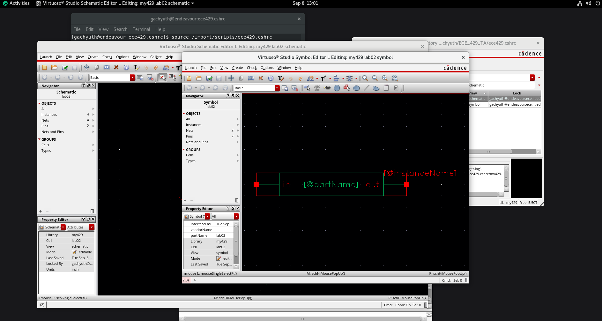Viewport: 602px width, 321px height.
Task: Open Launch menu in Schematic Editor
Action: coord(46,57)
